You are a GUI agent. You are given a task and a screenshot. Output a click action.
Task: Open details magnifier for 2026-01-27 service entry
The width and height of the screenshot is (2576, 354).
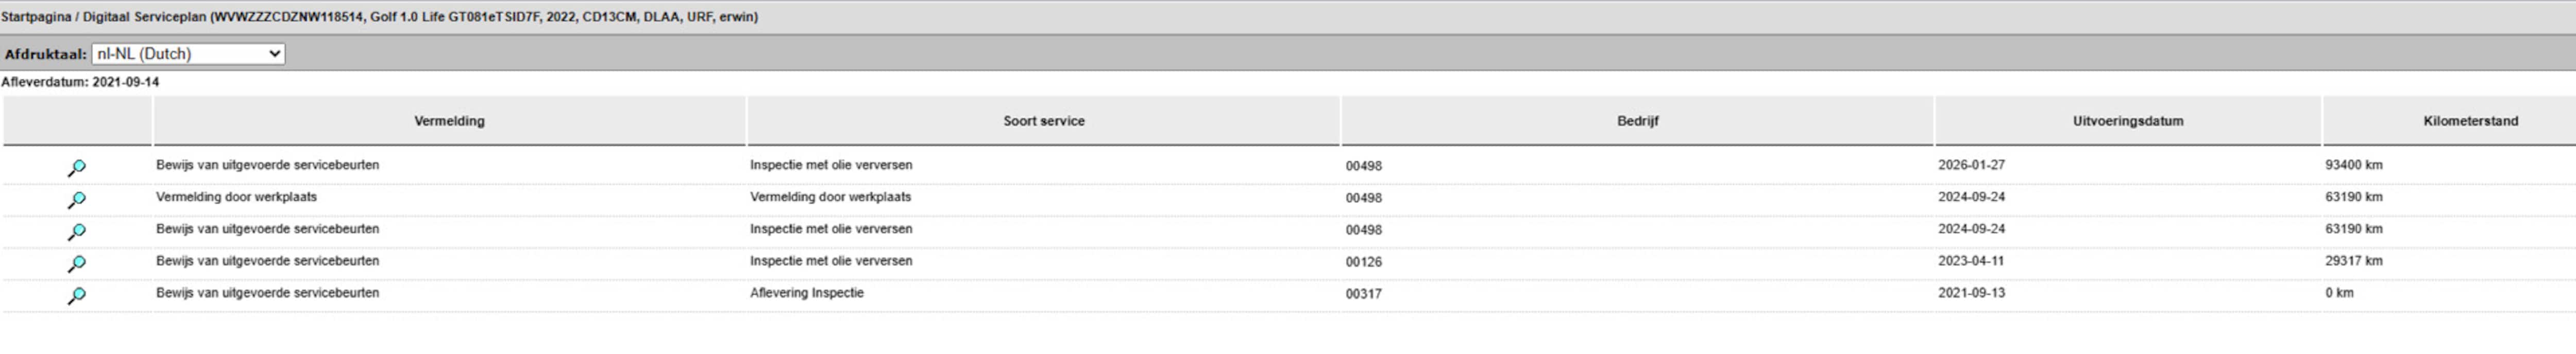click(77, 168)
